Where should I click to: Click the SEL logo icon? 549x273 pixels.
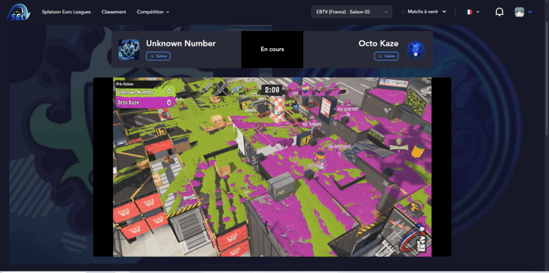(x=19, y=12)
